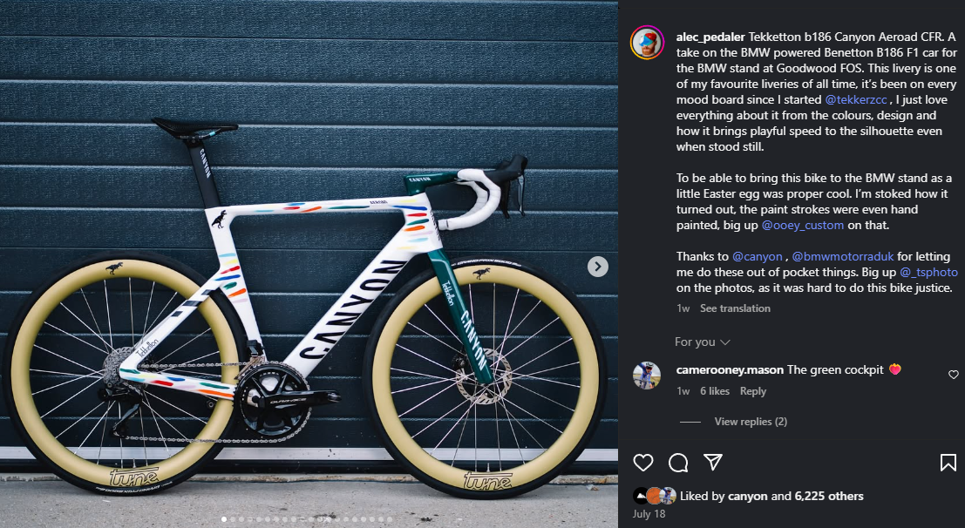Image resolution: width=965 pixels, height=528 pixels.
Task: Open comments via the speech bubble icon
Action: coord(678,463)
